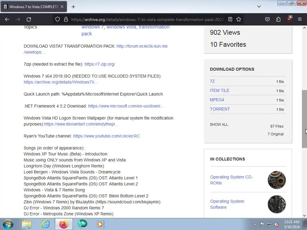Open the uBlock Origin extension icon
The width and height of the screenshot is (307, 230).
pos(289,19)
